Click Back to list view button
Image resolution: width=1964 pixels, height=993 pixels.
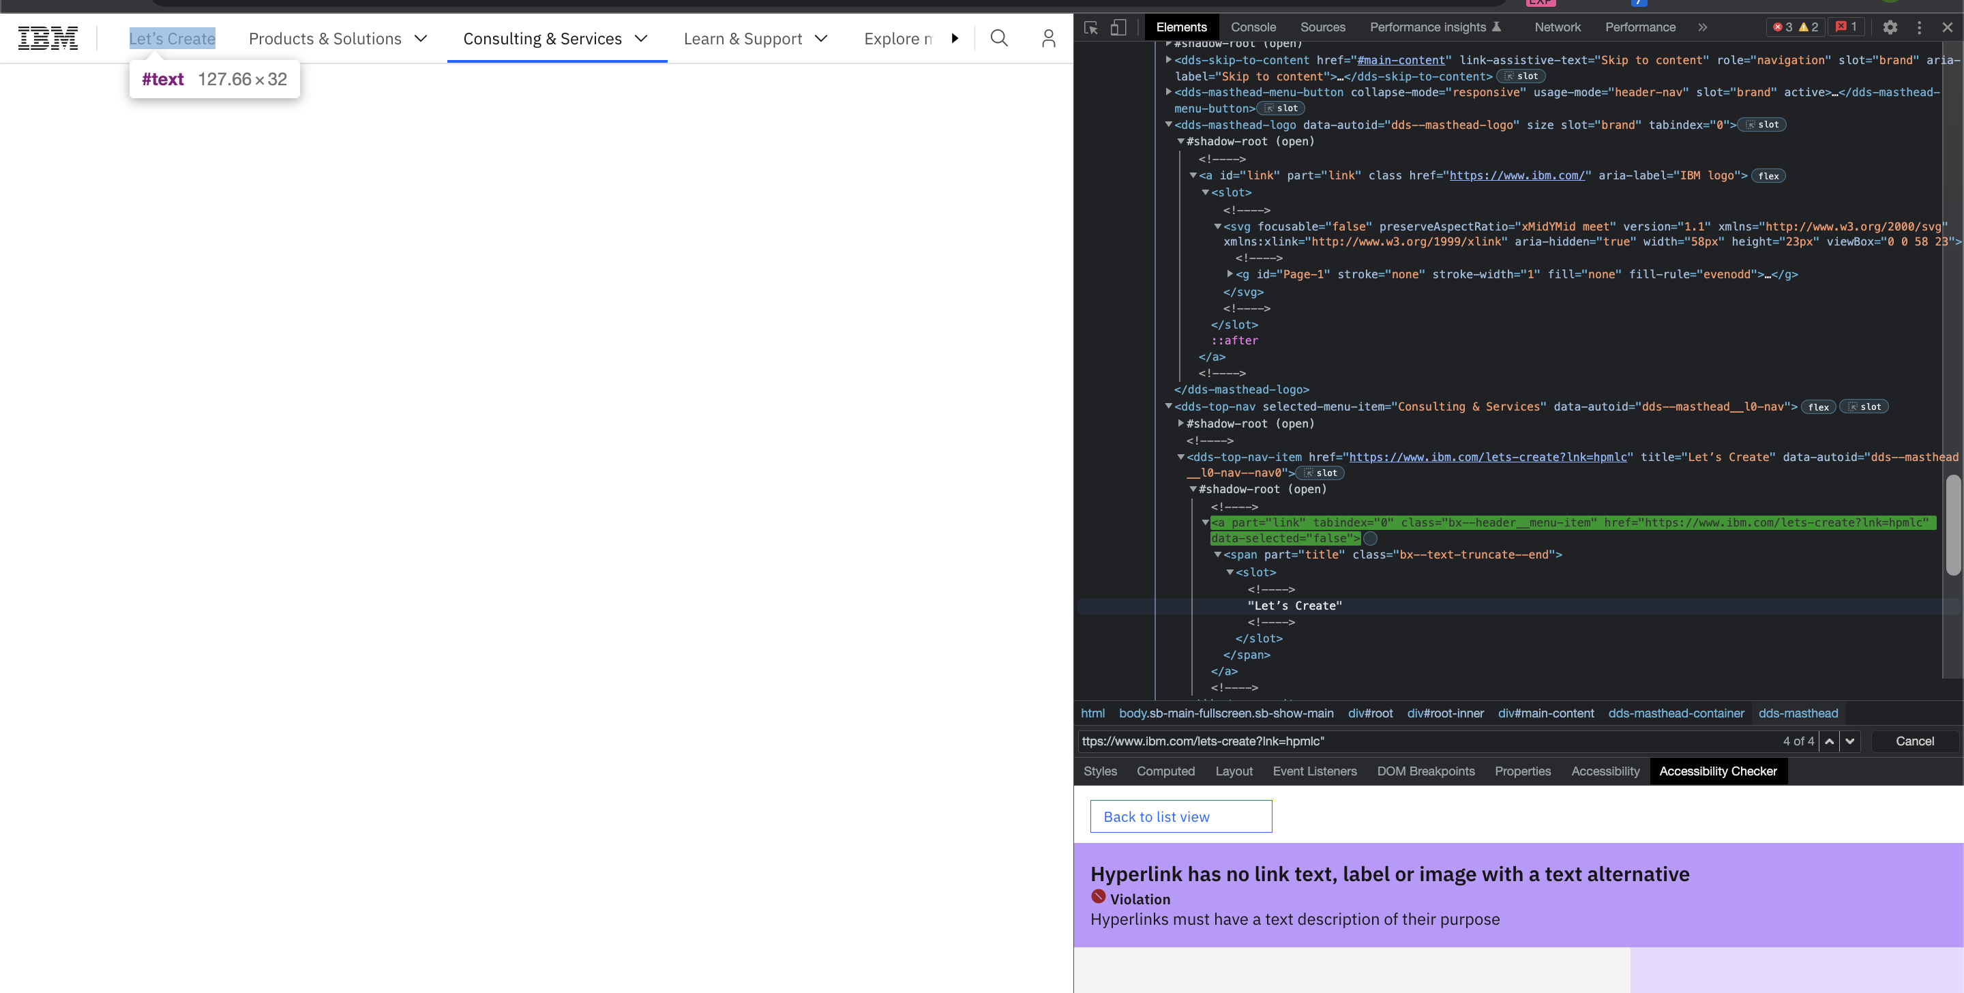click(x=1180, y=816)
